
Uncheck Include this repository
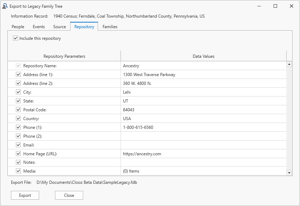tap(14, 38)
